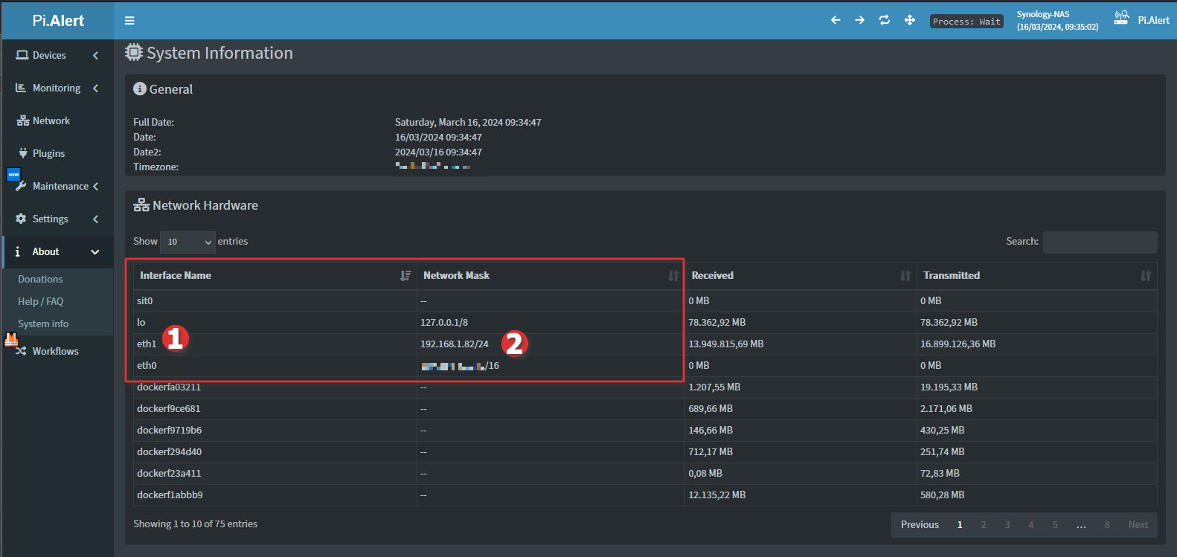Click the Pi.Alert router icon top right
The height and width of the screenshot is (557, 1177).
point(1121,19)
